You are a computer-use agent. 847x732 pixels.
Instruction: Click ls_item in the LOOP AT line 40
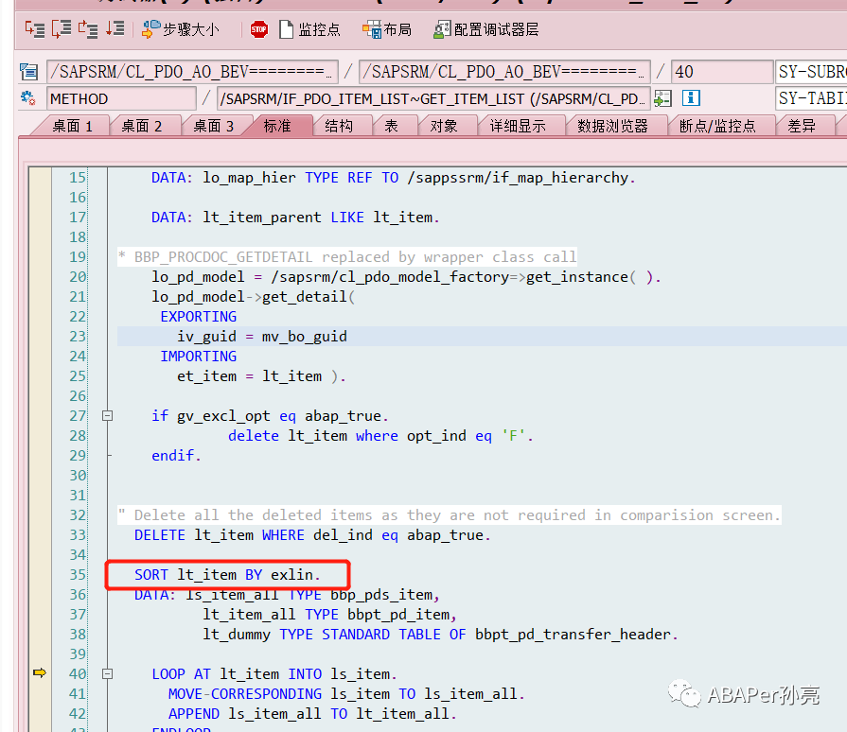coord(360,673)
